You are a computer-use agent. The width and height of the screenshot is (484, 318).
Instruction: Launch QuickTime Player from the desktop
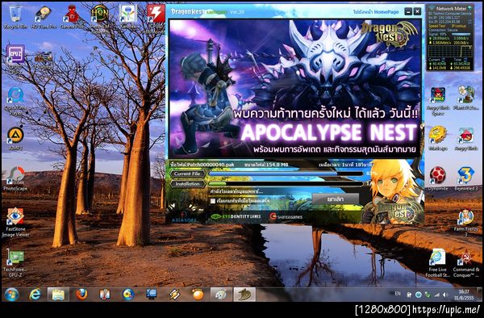(15, 101)
